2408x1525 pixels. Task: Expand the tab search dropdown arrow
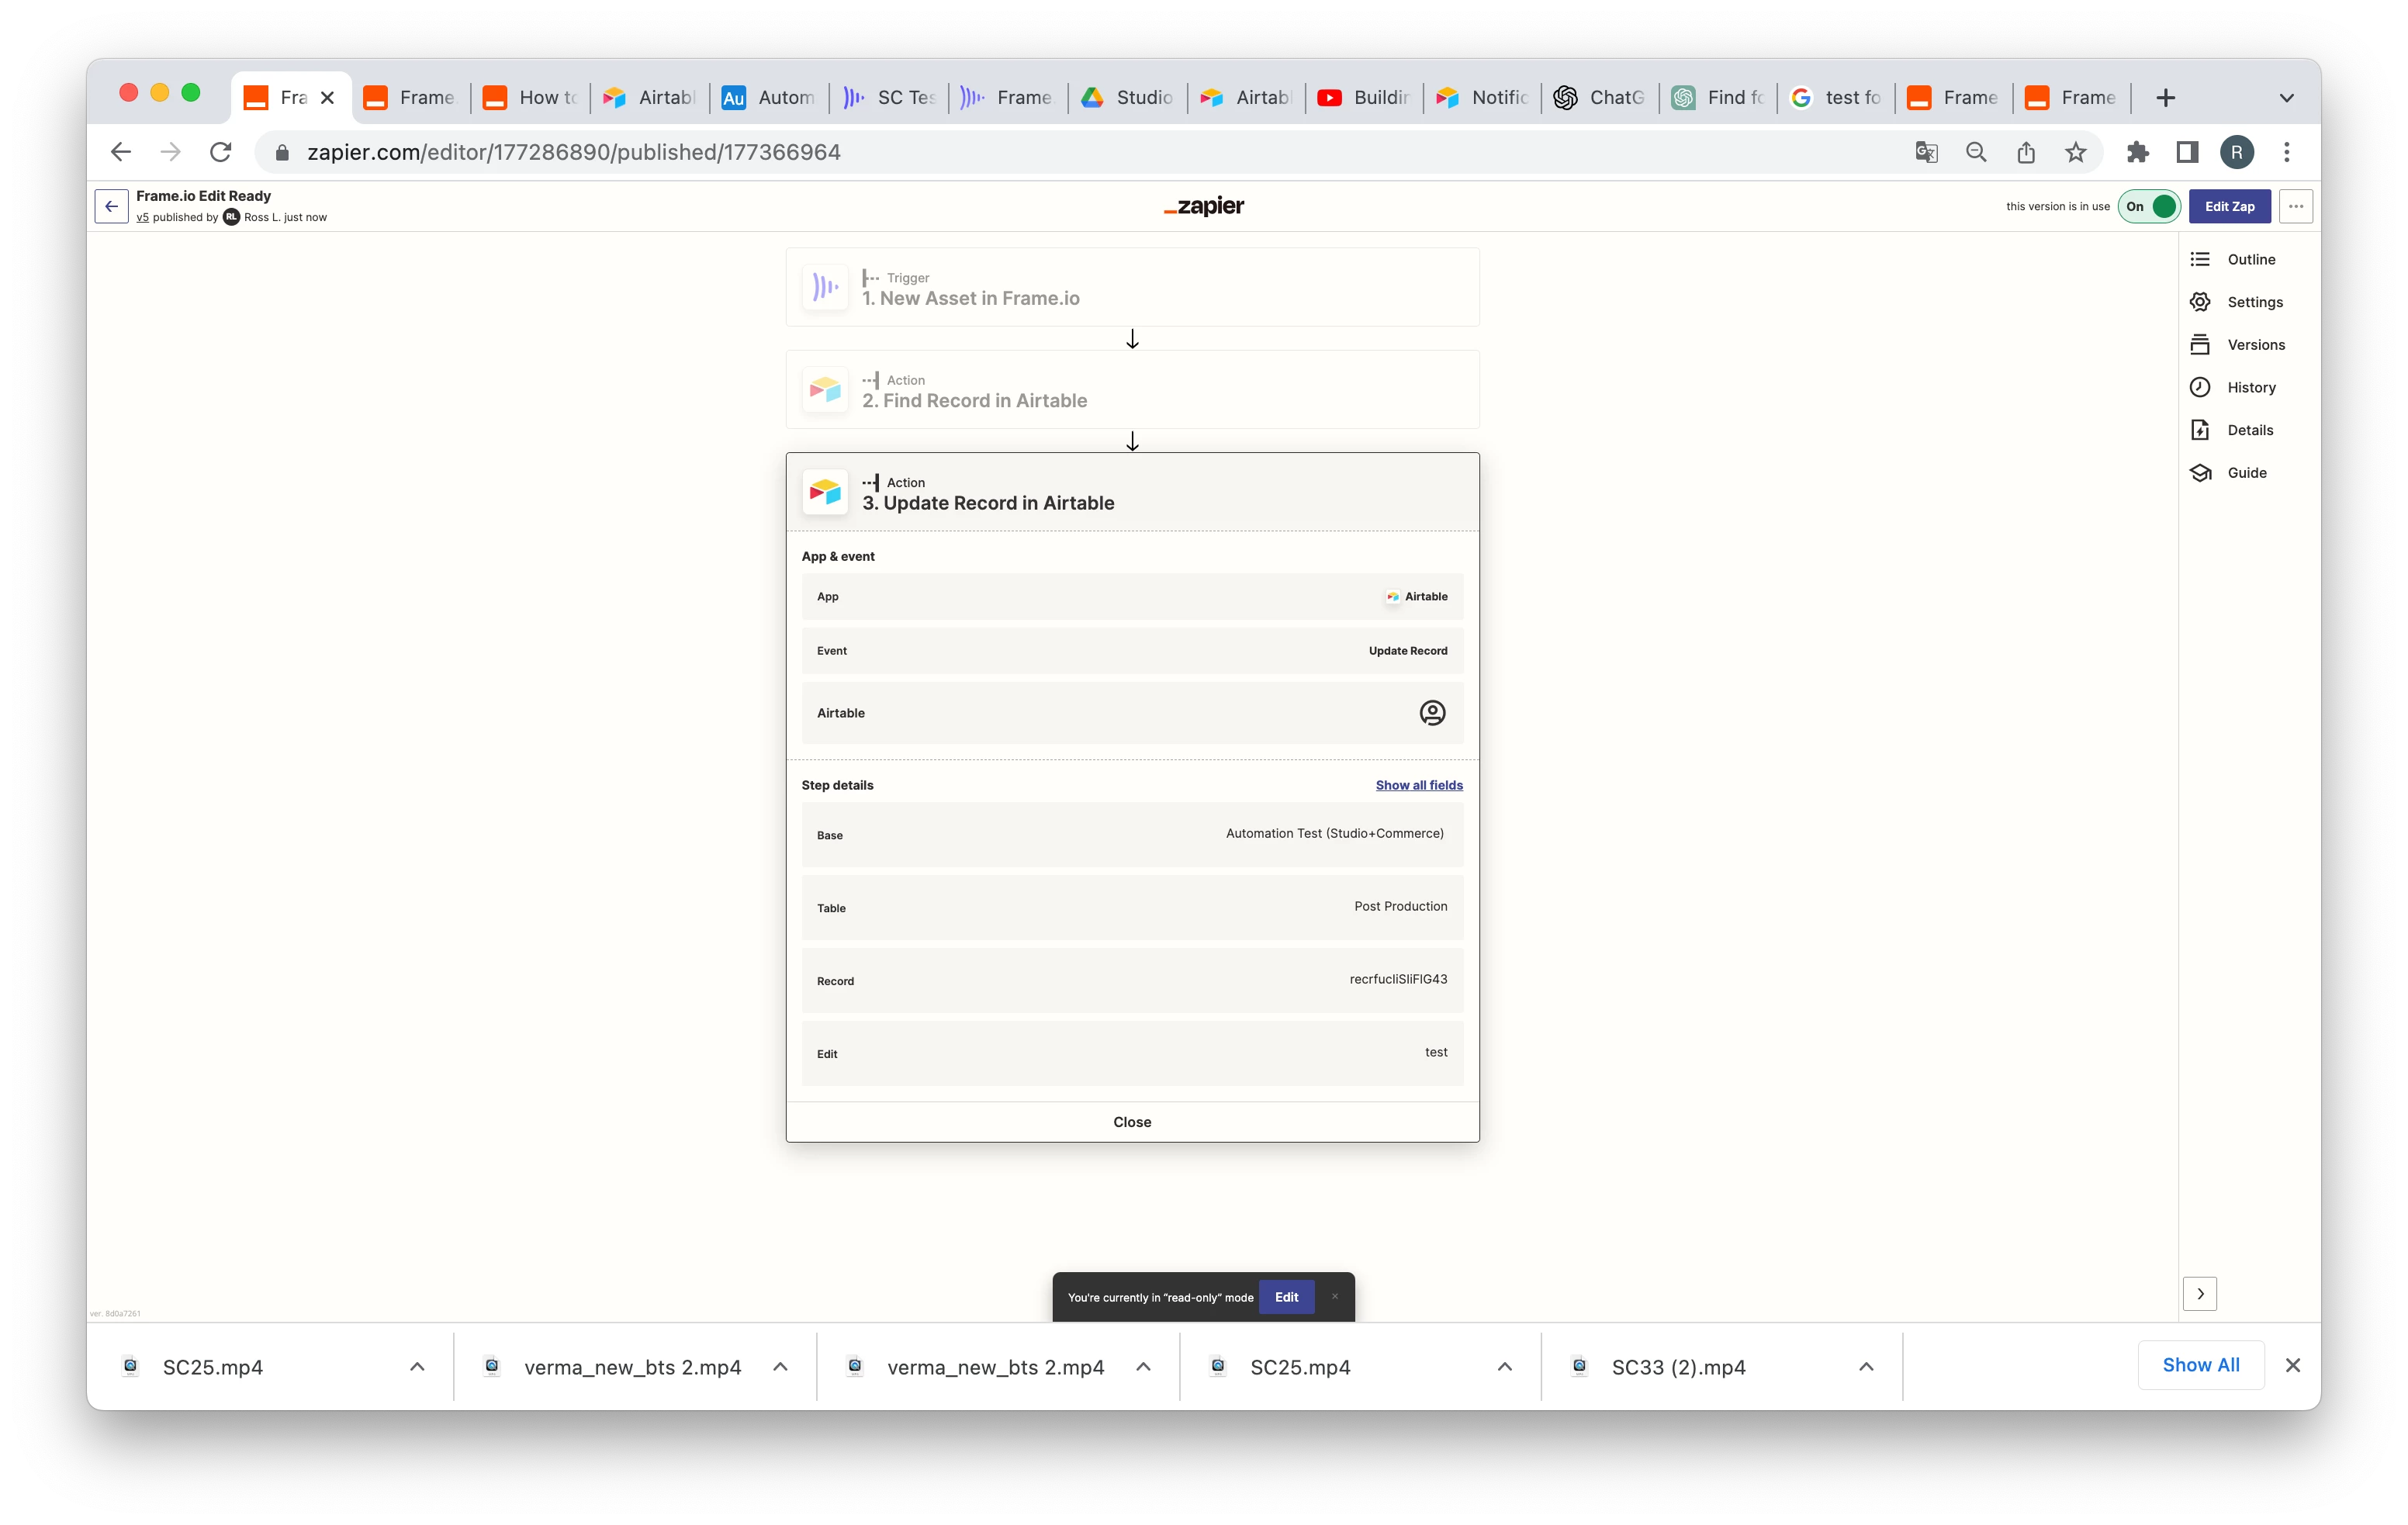[x=2286, y=98]
